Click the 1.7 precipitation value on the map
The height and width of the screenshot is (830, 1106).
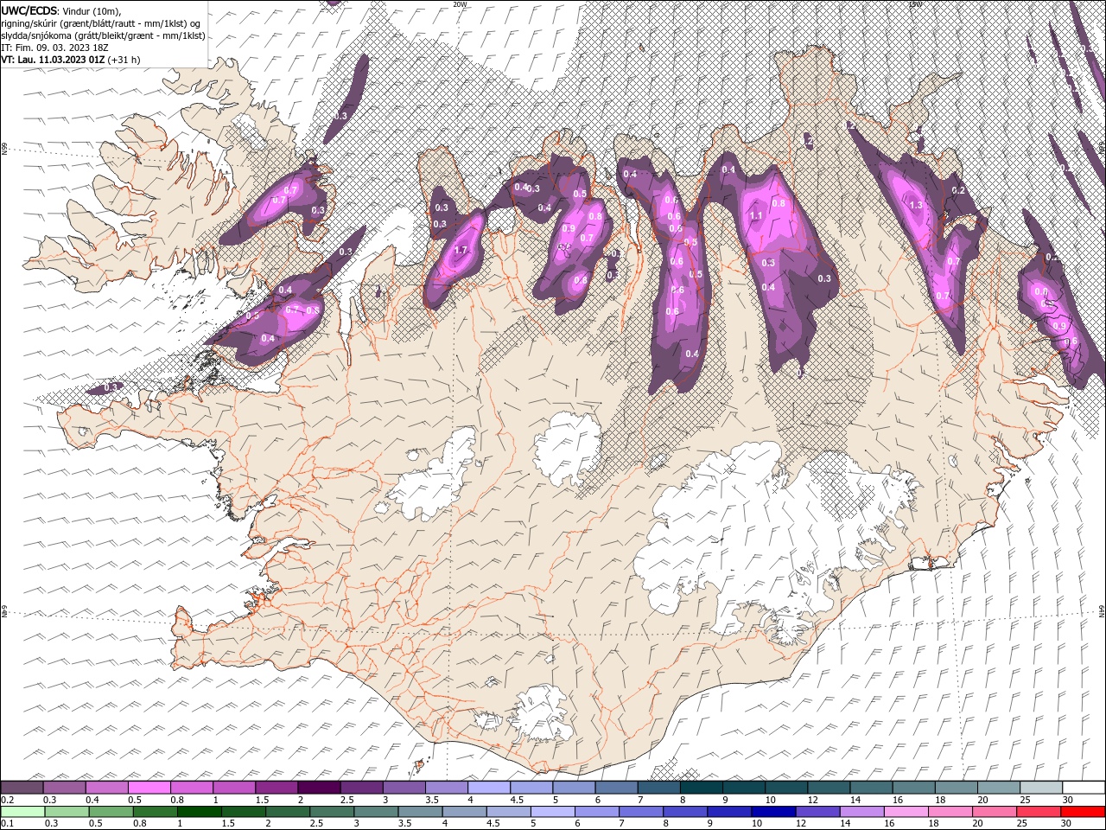coord(461,251)
